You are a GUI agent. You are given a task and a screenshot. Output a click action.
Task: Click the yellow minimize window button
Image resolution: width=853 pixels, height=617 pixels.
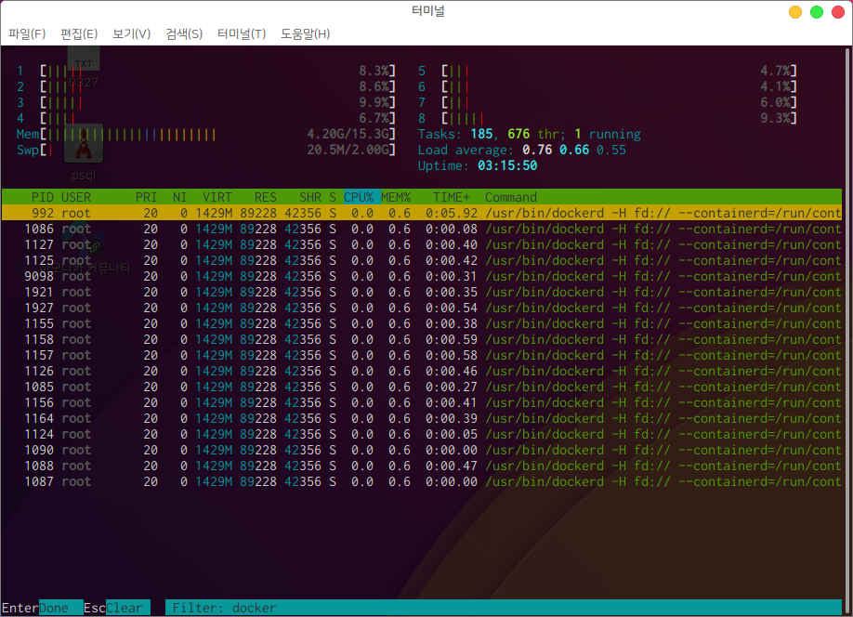pyautogui.click(x=795, y=12)
